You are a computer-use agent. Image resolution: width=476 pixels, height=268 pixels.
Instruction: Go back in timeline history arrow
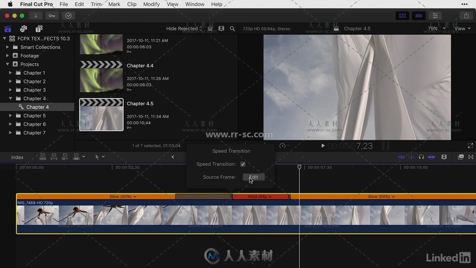coord(173,157)
